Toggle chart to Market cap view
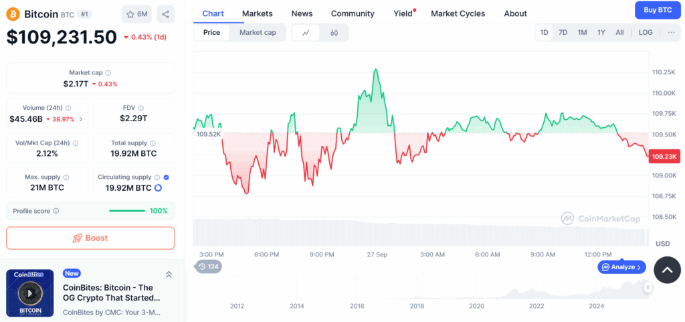Screen dimensions: 685x322 point(258,32)
